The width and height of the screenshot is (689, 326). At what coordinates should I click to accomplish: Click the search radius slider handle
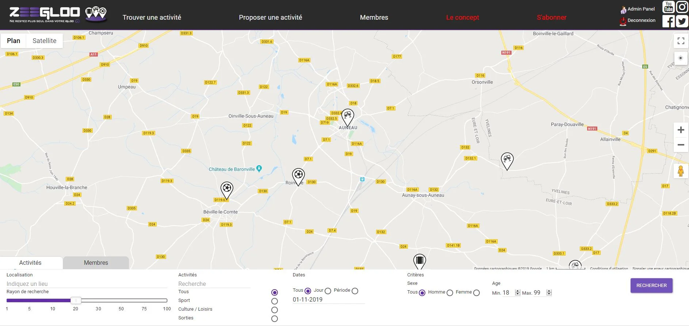coord(76,300)
